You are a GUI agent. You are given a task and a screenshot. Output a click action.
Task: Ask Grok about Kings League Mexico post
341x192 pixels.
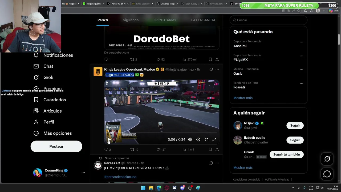211,69
